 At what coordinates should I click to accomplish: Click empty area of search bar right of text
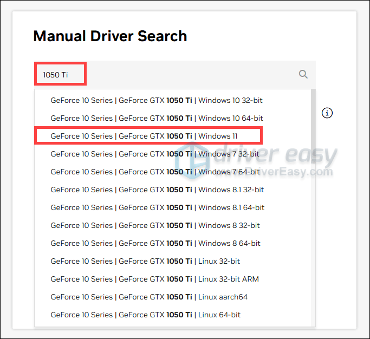point(190,75)
